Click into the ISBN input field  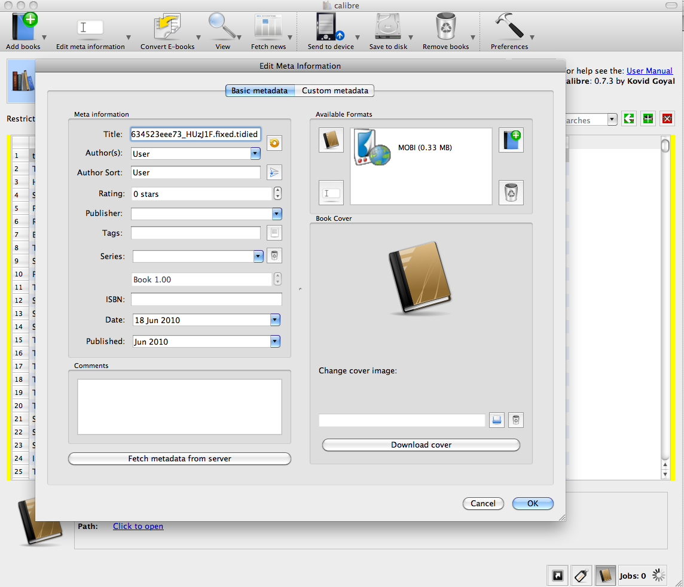click(206, 299)
